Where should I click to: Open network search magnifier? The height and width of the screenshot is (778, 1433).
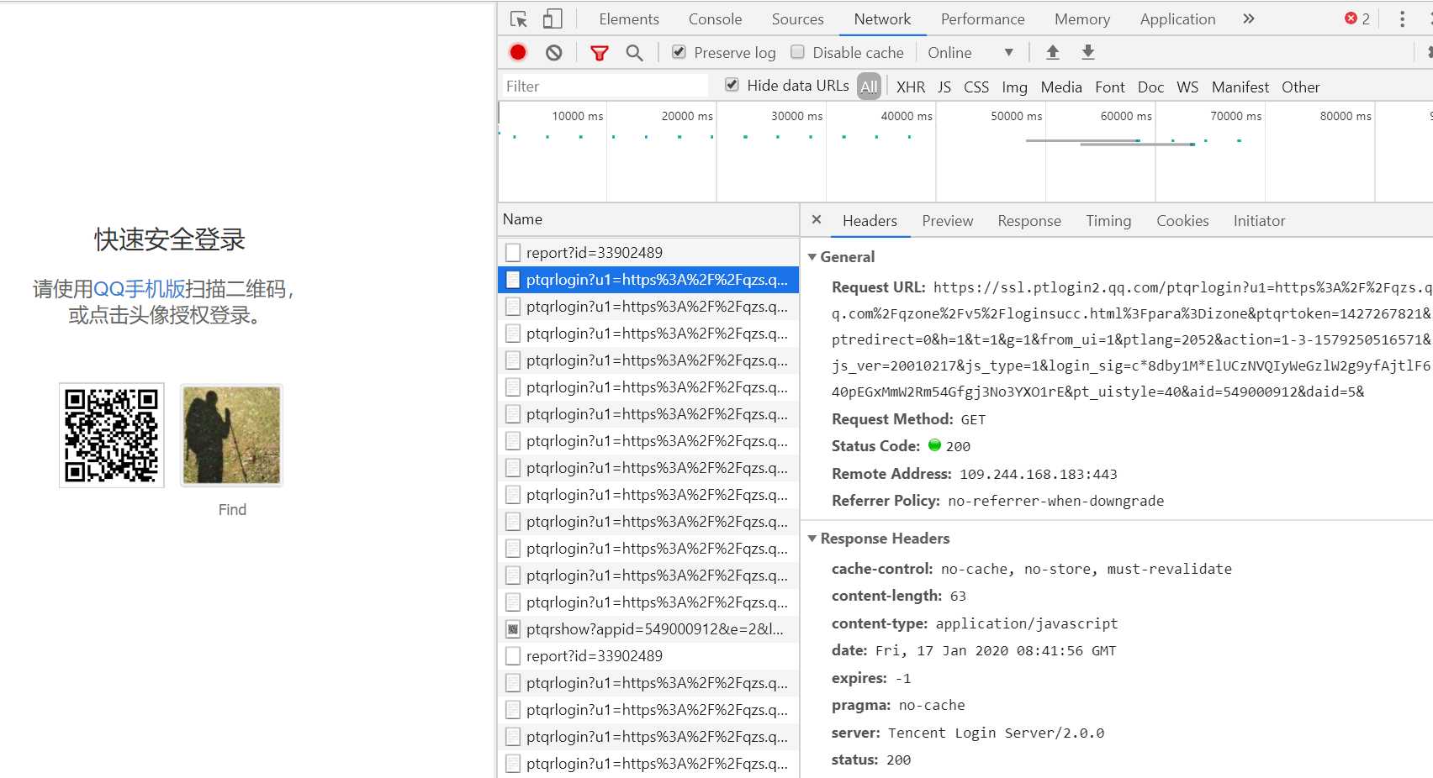(635, 53)
